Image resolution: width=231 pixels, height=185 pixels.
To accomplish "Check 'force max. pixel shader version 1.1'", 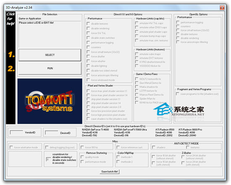I will click(88, 91).
